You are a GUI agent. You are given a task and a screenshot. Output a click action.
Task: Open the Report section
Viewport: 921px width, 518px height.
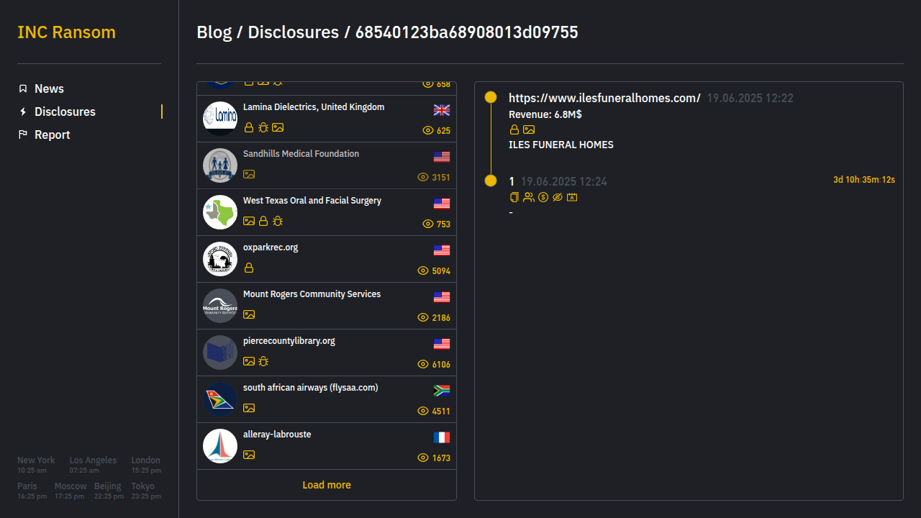tap(53, 135)
